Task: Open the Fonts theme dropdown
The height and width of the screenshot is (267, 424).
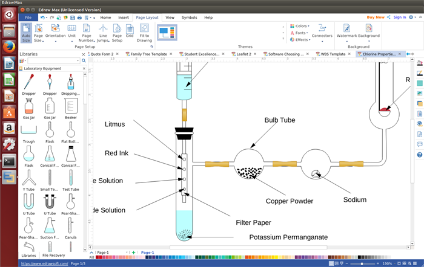Action: pos(299,33)
